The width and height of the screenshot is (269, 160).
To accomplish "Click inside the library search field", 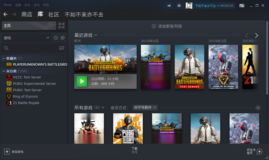I will tap(34, 48).
